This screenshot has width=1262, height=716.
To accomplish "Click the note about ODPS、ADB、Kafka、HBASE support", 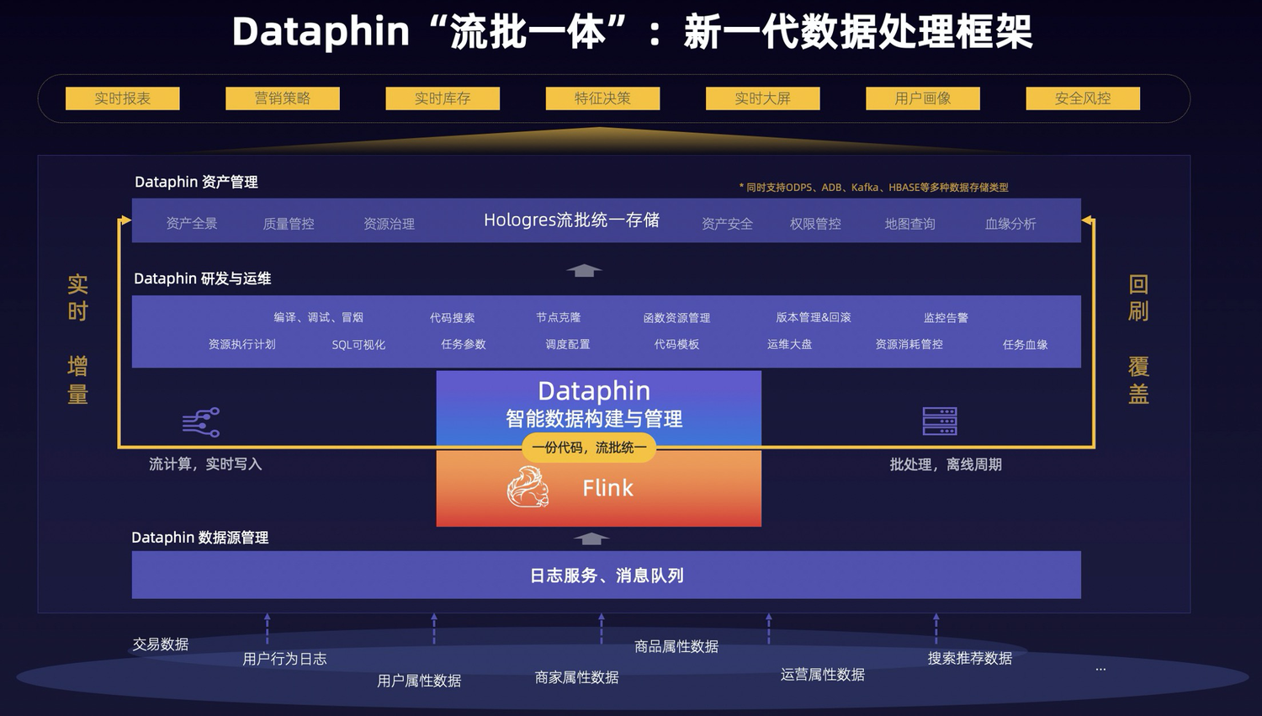I will tap(873, 188).
